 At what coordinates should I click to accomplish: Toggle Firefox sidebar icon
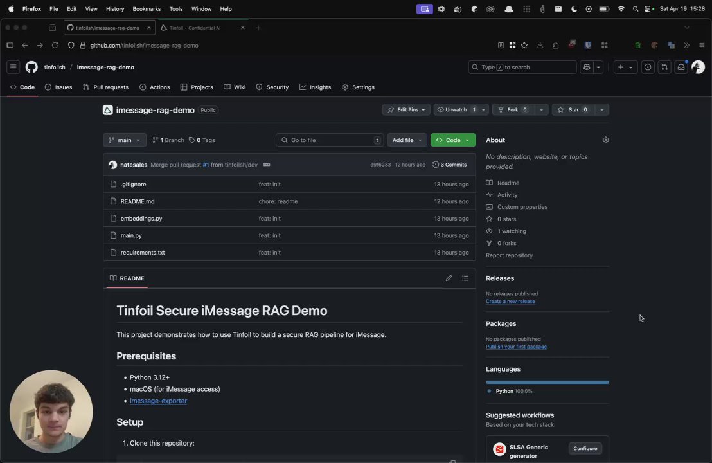(x=10, y=46)
